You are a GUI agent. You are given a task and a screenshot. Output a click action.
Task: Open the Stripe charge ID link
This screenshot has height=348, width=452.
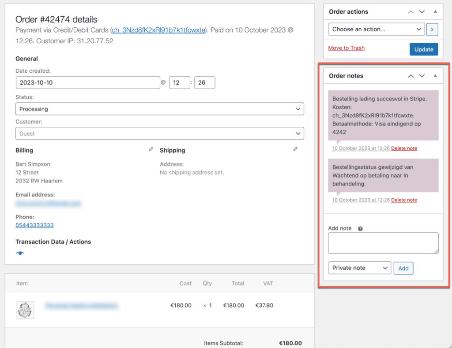click(x=158, y=30)
